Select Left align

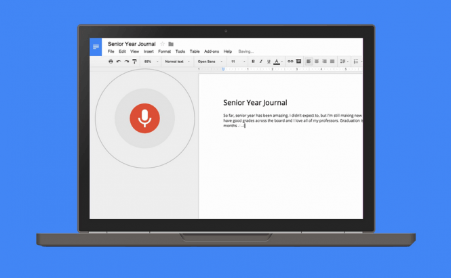[309, 62]
